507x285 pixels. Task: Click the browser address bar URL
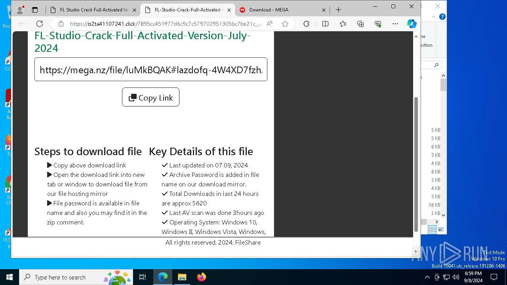point(165,24)
